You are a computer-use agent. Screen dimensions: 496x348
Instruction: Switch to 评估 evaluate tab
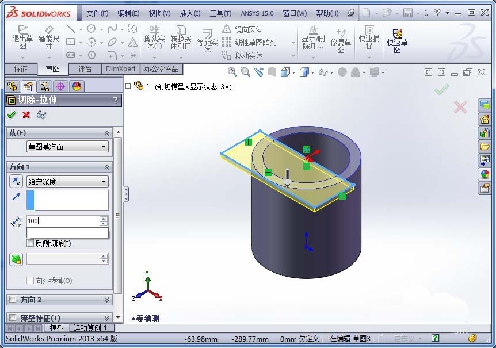pos(85,69)
